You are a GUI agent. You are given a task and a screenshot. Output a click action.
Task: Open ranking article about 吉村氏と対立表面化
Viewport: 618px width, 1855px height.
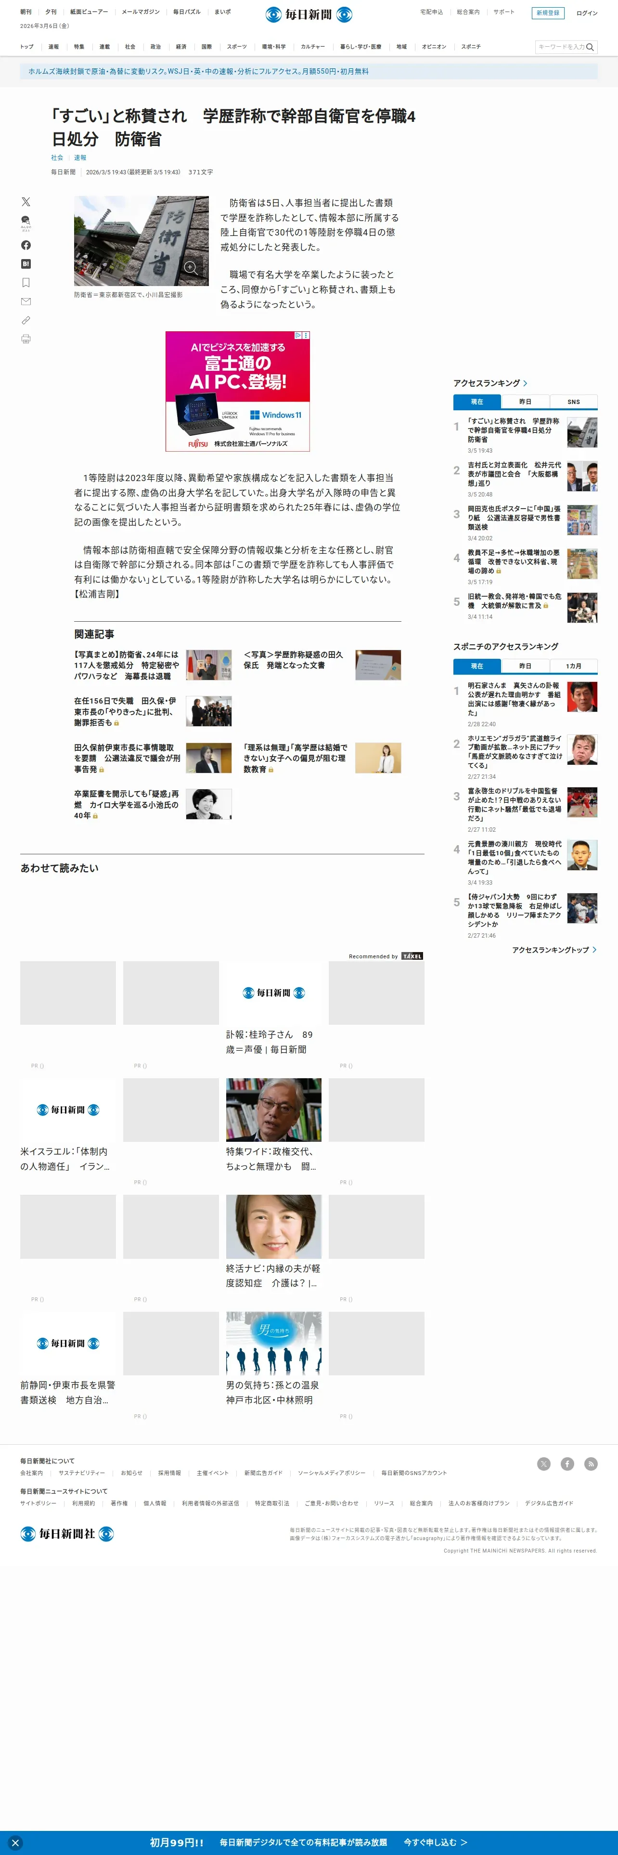(x=514, y=474)
